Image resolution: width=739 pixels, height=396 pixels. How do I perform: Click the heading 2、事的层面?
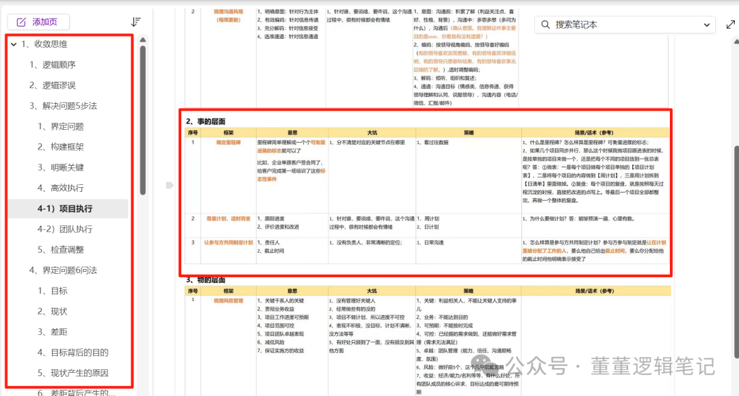click(x=205, y=122)
